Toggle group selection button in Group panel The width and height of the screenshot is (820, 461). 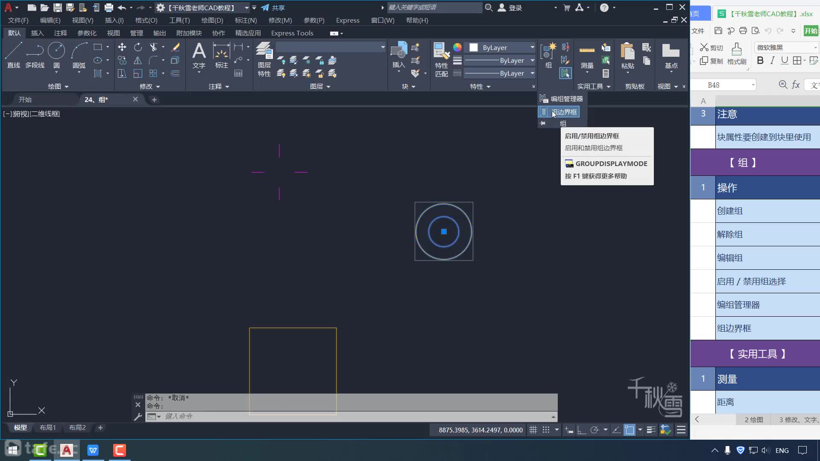click(x=565, y=73)
